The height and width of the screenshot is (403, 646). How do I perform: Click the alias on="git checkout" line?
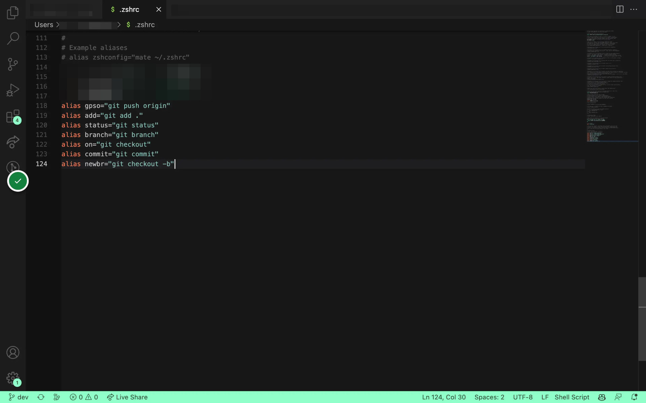[106, 144]
